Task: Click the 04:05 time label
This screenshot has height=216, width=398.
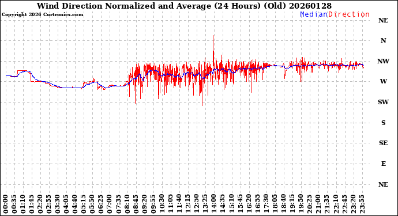Action: click(x=66, y=204)
